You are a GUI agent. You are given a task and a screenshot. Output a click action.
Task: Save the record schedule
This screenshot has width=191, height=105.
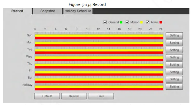click(x=101, y=96)
